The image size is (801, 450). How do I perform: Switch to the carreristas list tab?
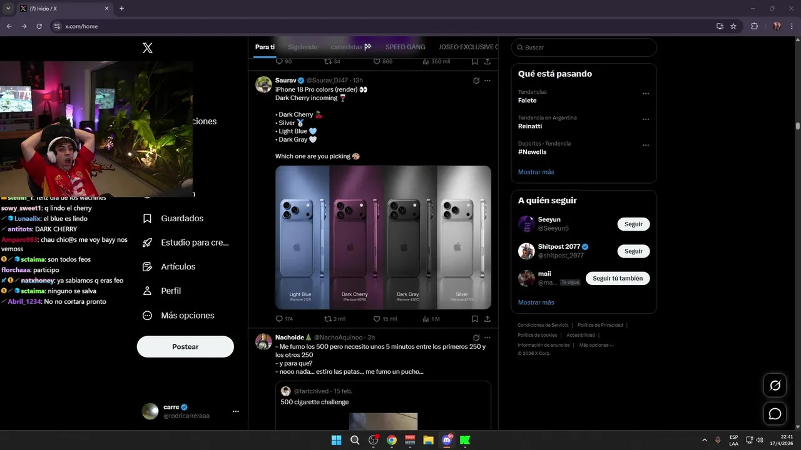pos(351,47)
